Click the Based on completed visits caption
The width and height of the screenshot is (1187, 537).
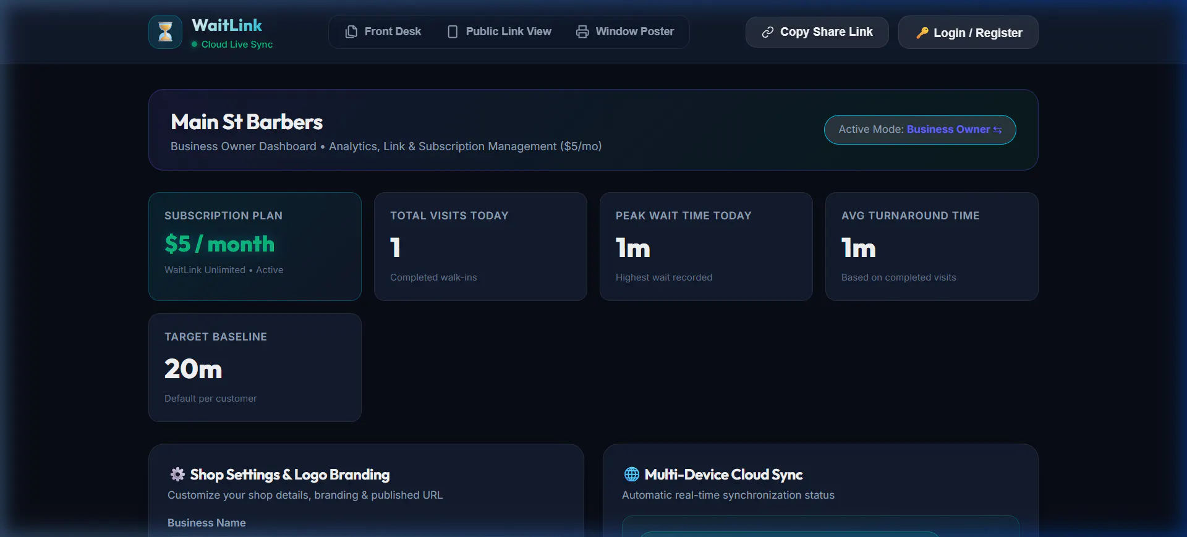pos(899,277)
